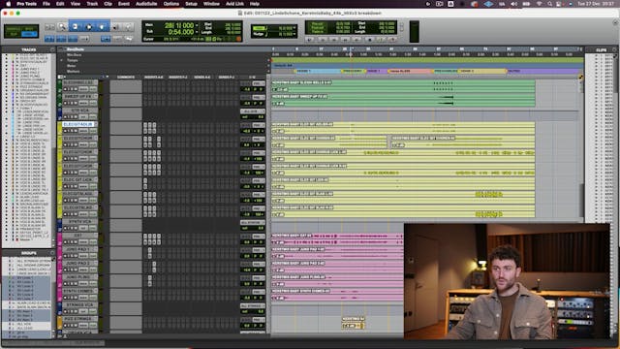This screenshot has height=349, width=620.
Task: Enable Grid edit mode
Action: [28, 35]
